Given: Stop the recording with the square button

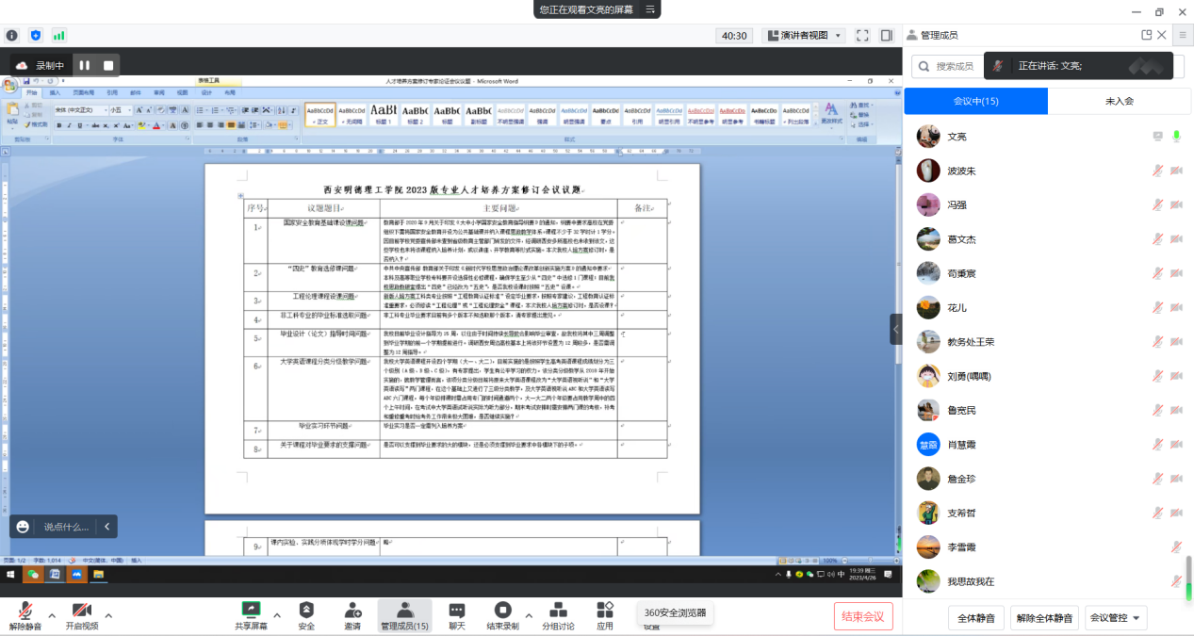Looking at the screenshot, I should [108, 65].
